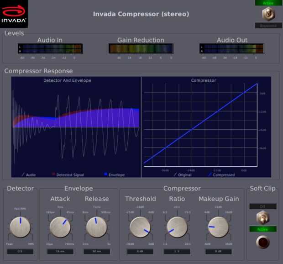This screenshot has height=264, width=283.
Task: Click the Audio Out level meter
Action: click(232, 48)
